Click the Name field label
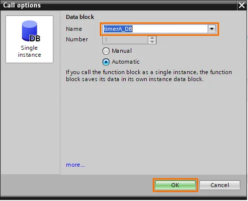Image resolution: width=248 pixels, height=201 pixels. pyautogui.click(x=74, y=29)
